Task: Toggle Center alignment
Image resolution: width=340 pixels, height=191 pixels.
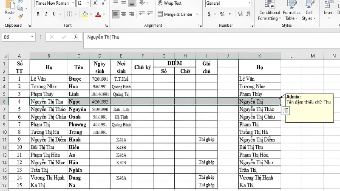Action: [124, 14]
